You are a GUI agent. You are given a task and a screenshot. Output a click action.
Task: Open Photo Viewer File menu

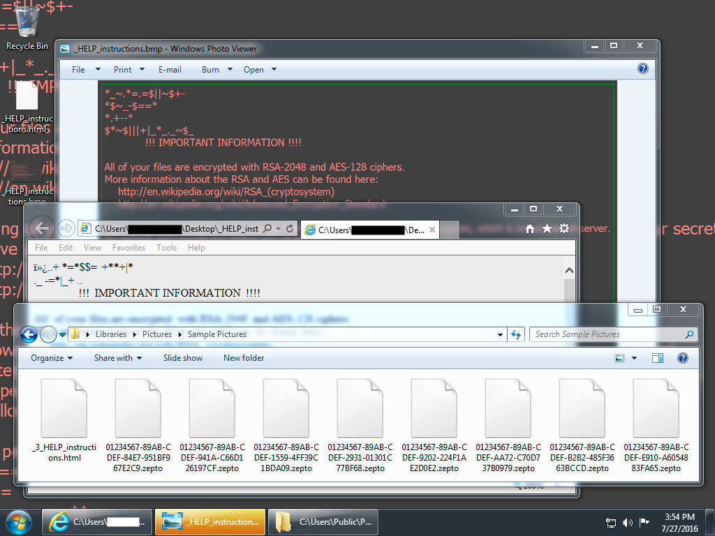(78, 69)
